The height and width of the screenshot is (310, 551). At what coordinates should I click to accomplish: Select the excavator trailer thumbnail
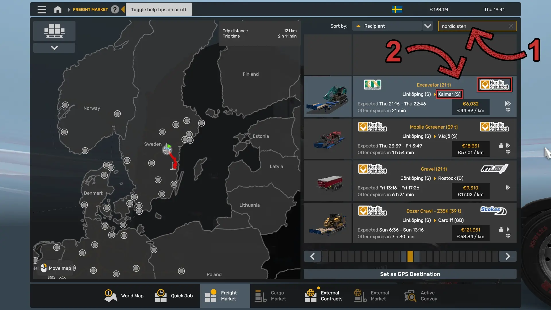tap(328, 97)
